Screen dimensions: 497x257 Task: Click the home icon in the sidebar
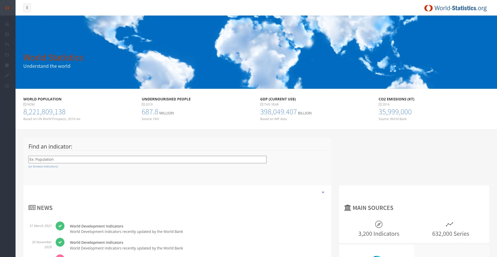coord(7,24)
